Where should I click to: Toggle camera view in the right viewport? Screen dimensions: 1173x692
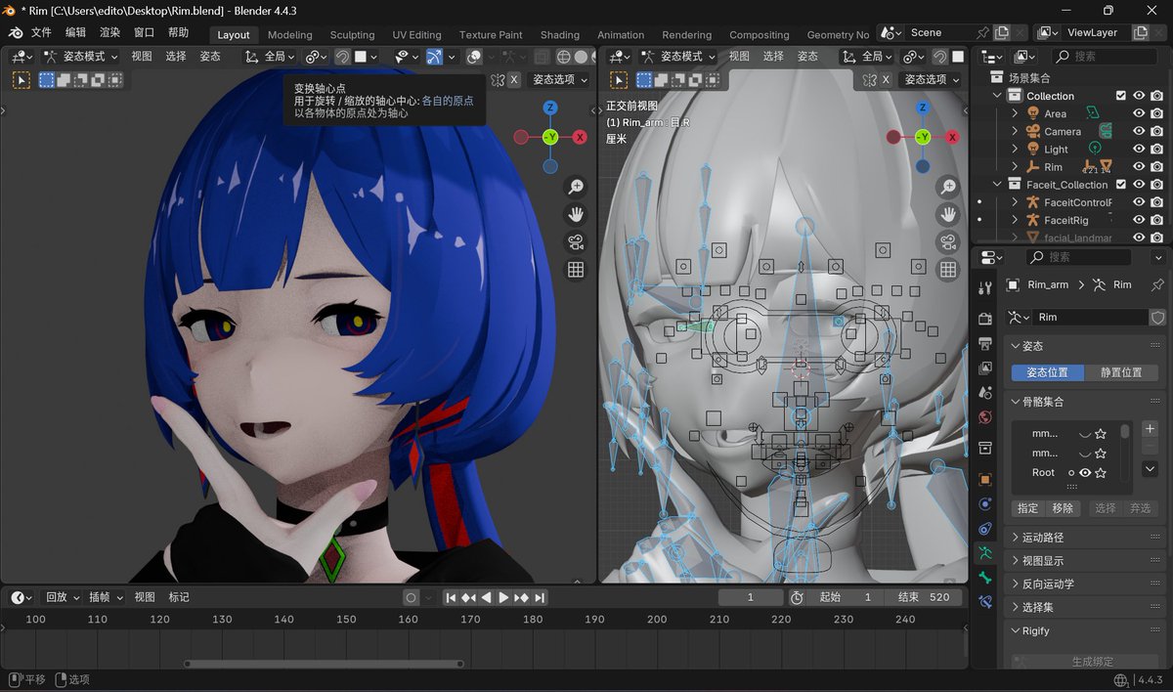(x=947, y=241)
